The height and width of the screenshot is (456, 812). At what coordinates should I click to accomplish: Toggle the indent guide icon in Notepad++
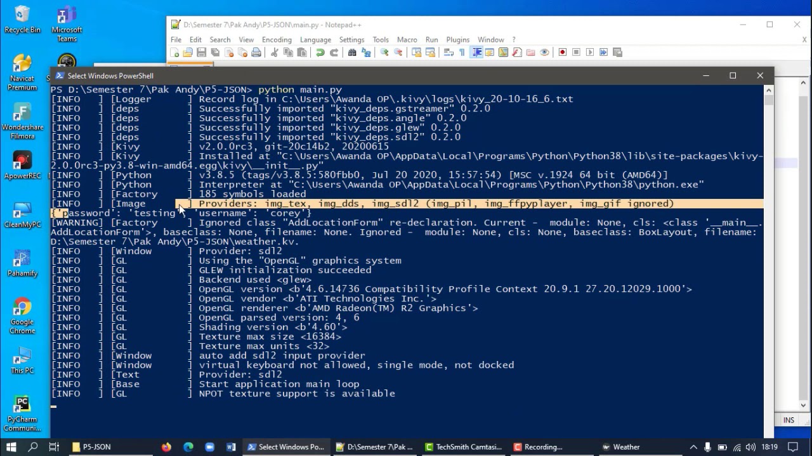click(476, 53)
